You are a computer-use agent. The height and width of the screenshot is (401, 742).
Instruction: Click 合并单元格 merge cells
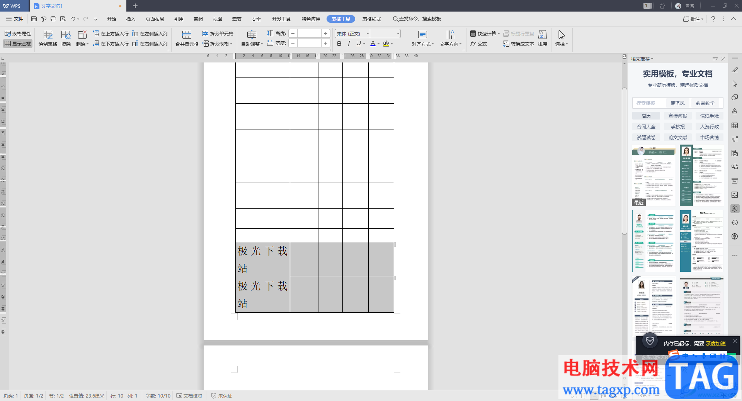click(x=187, y=39)
